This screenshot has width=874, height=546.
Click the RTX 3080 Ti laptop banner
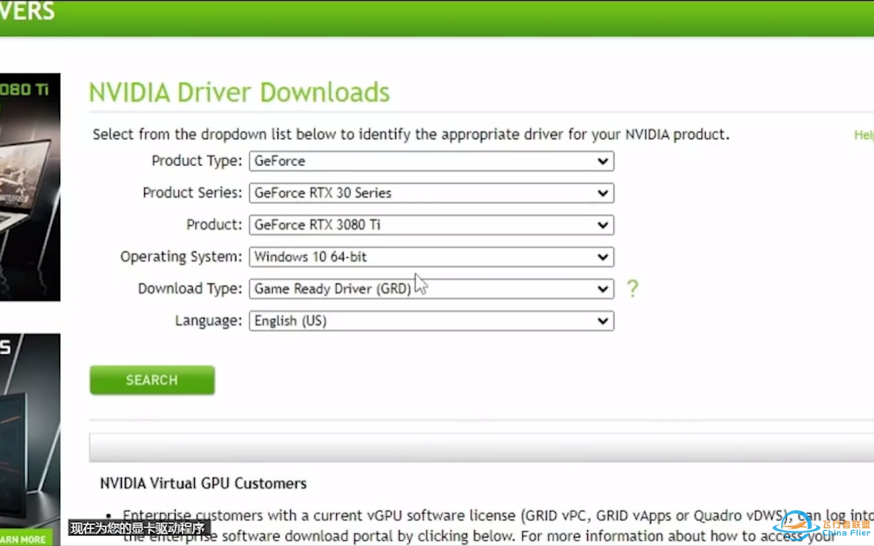[30, 187]
